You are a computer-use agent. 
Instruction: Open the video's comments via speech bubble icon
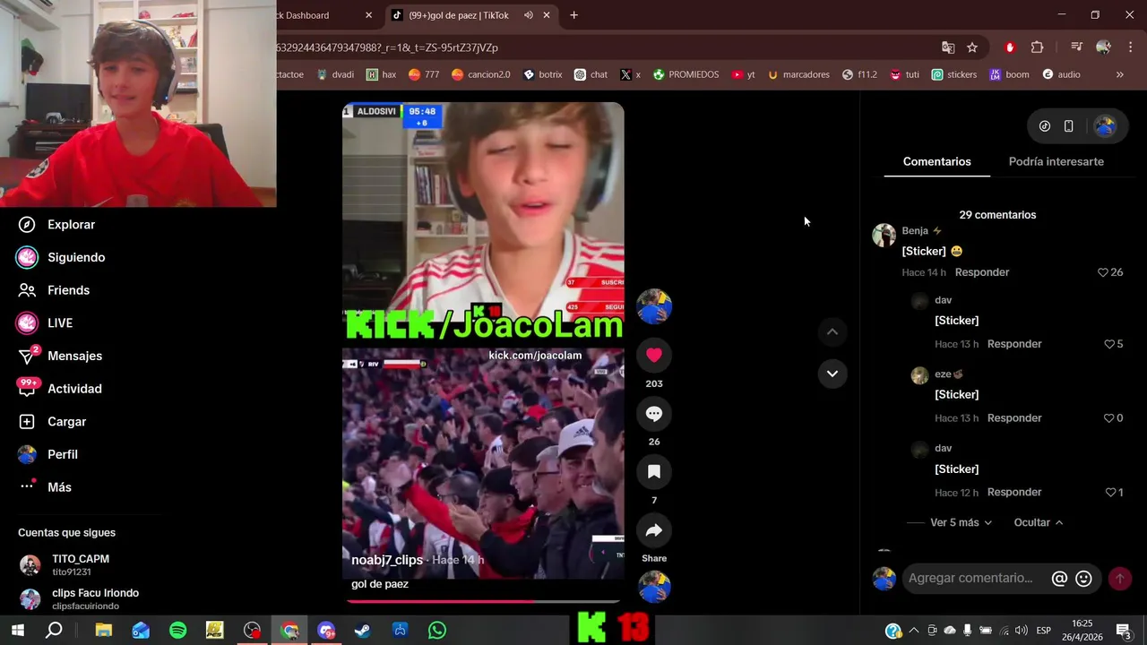pos(654,414)
